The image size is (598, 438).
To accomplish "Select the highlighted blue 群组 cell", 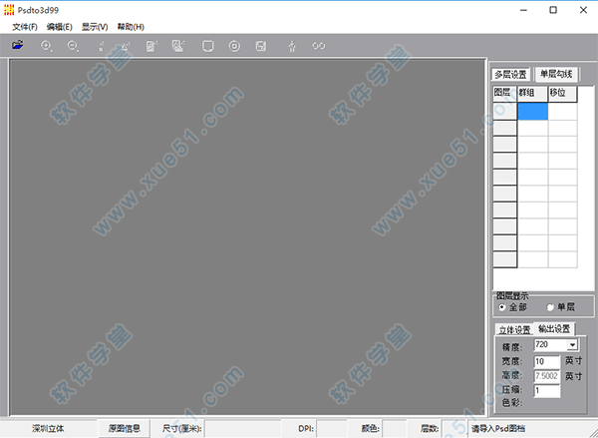I will (532, 111).
